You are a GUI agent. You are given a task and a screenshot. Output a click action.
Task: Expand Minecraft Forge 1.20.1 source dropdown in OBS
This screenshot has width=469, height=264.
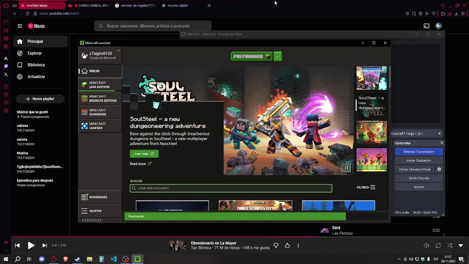point(439,133)
